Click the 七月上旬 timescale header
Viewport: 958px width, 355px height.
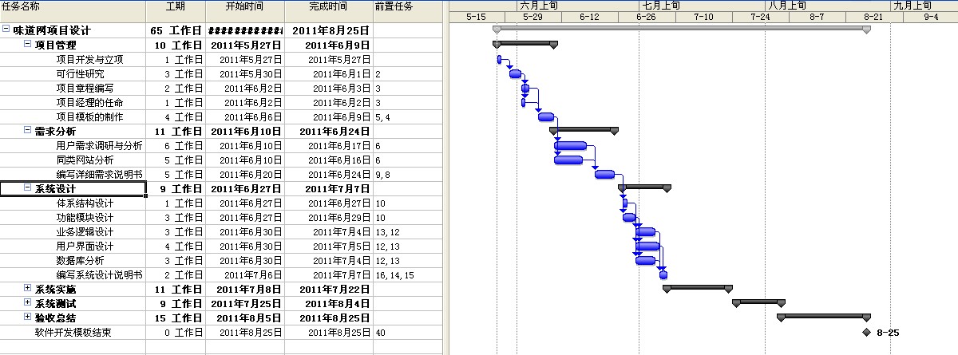coord(660,6)
